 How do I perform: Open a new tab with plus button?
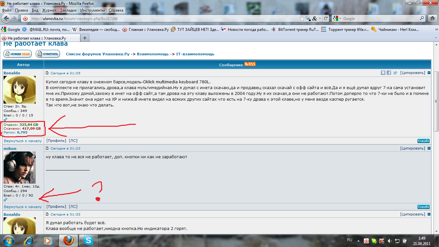pos(85,38)
